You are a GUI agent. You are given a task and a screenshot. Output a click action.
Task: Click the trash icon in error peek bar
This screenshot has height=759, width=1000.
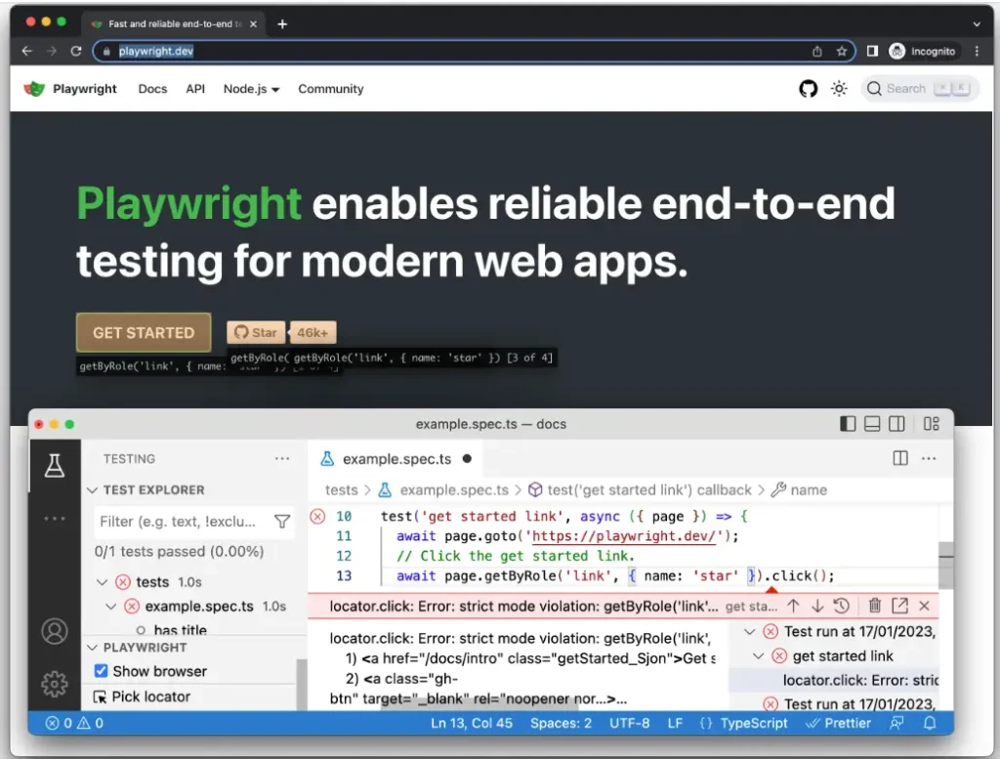(x=875, y=607)
